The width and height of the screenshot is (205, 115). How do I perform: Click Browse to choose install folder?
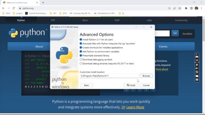146,76
